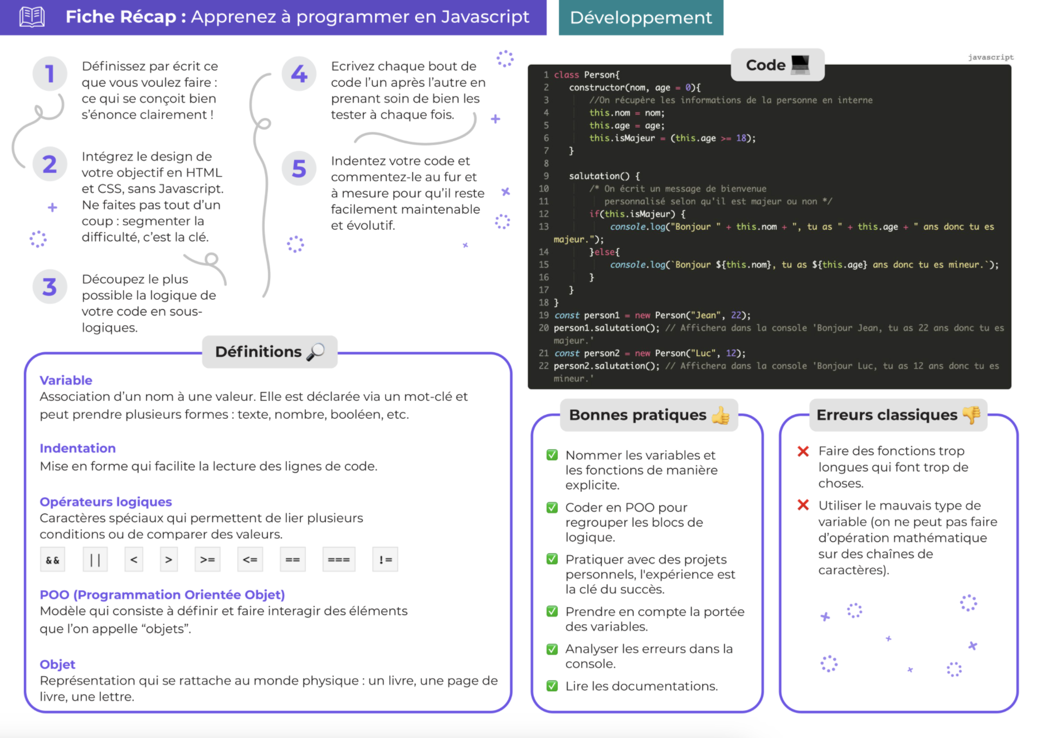Select the number 4 step circle
The height and width of the screenshot is (738, 1042).
point(299,74)
